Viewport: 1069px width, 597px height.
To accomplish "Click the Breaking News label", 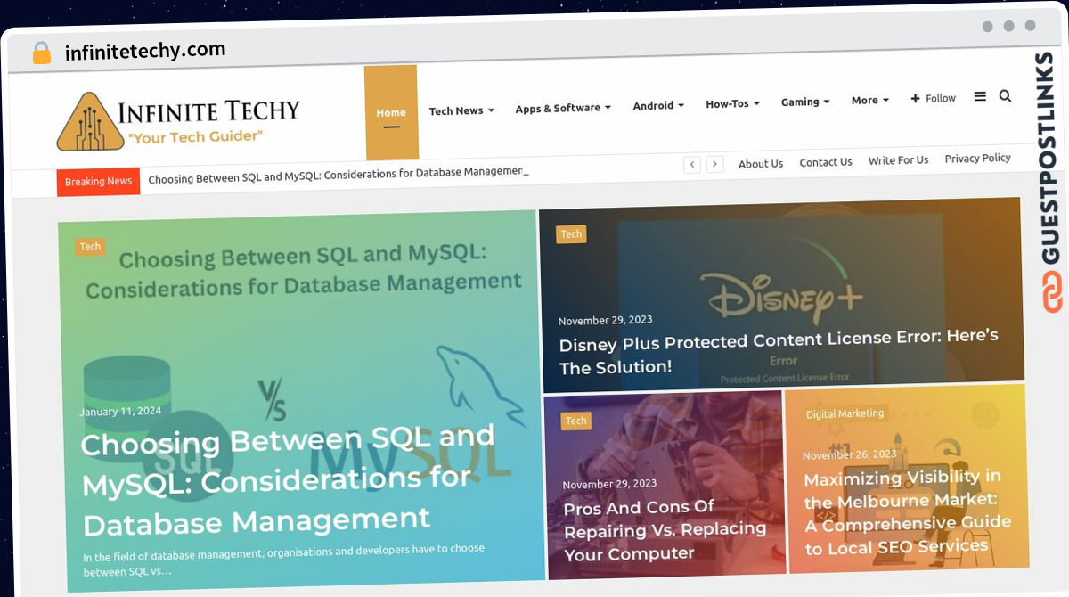I will 98,181.
